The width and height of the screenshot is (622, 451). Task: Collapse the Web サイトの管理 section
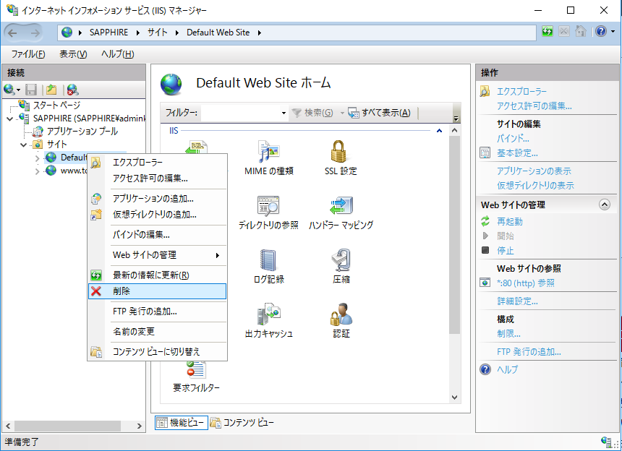pos(604,205)
